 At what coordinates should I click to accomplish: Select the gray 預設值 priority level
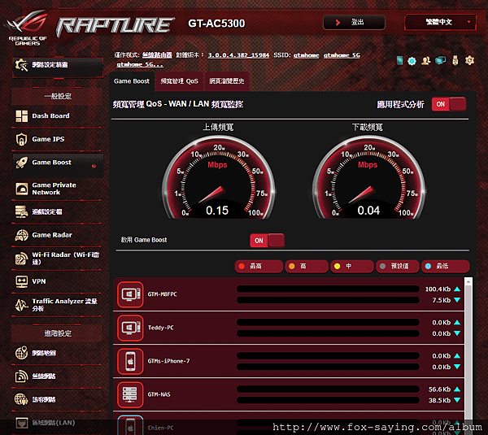(x=398, y=267)
